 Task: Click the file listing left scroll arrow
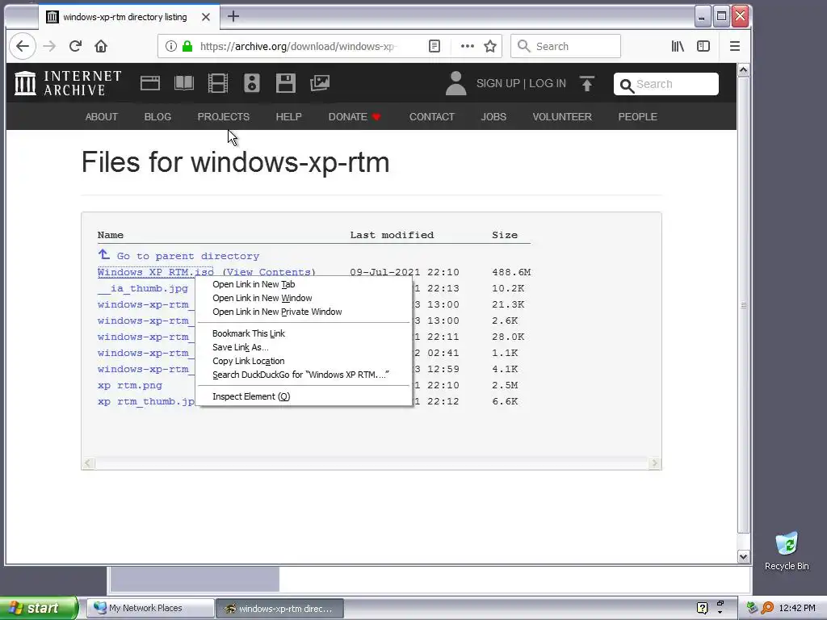click(88, 463)
